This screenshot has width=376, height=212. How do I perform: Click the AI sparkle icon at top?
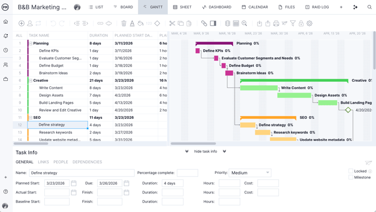tap(355, 7)
